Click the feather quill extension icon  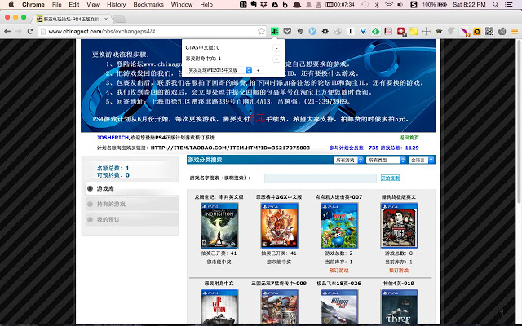[x=464, y=32]
